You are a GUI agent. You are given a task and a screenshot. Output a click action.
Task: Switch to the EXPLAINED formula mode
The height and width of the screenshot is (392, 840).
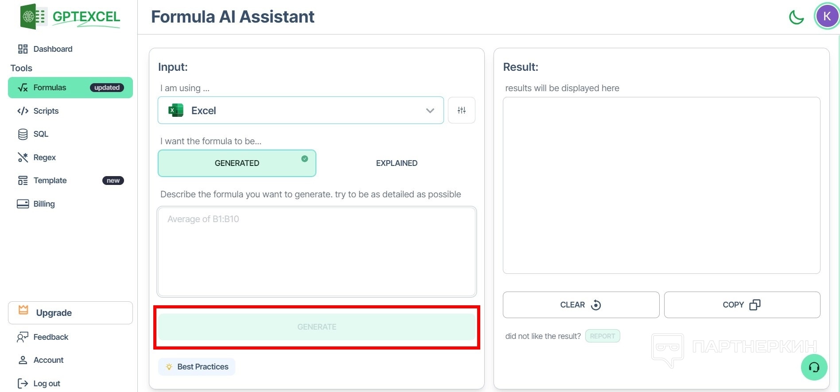pos(397,163)
